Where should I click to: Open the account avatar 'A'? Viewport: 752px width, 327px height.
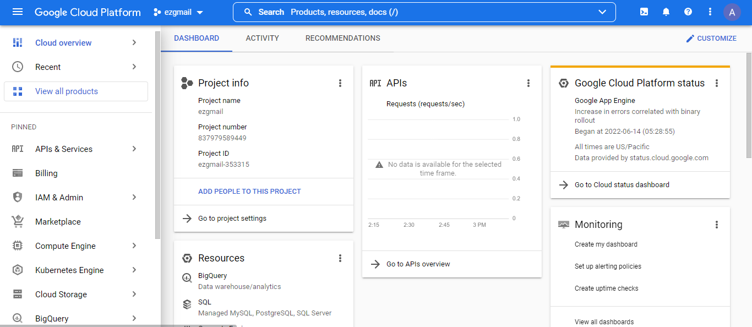pos(732,12)
